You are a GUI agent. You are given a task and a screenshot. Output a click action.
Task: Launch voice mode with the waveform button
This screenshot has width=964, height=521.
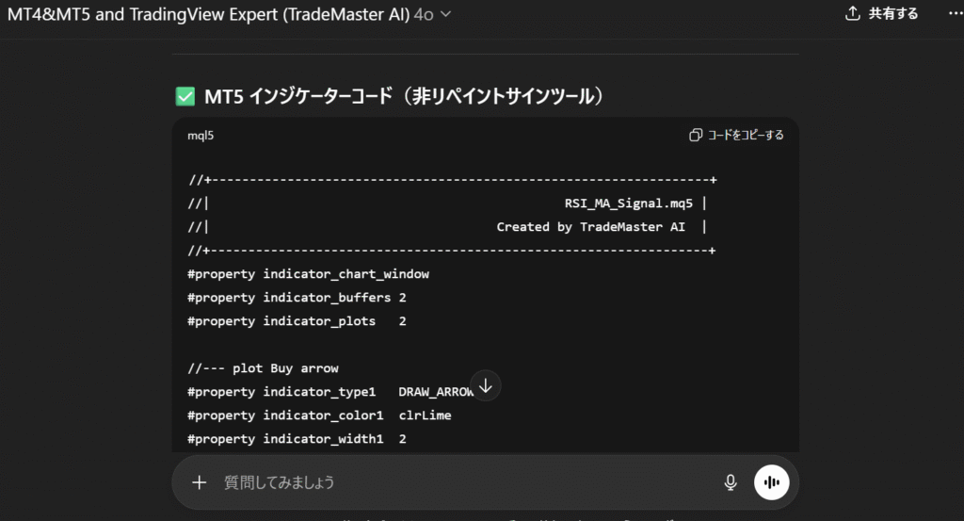[x=772, y=482]
